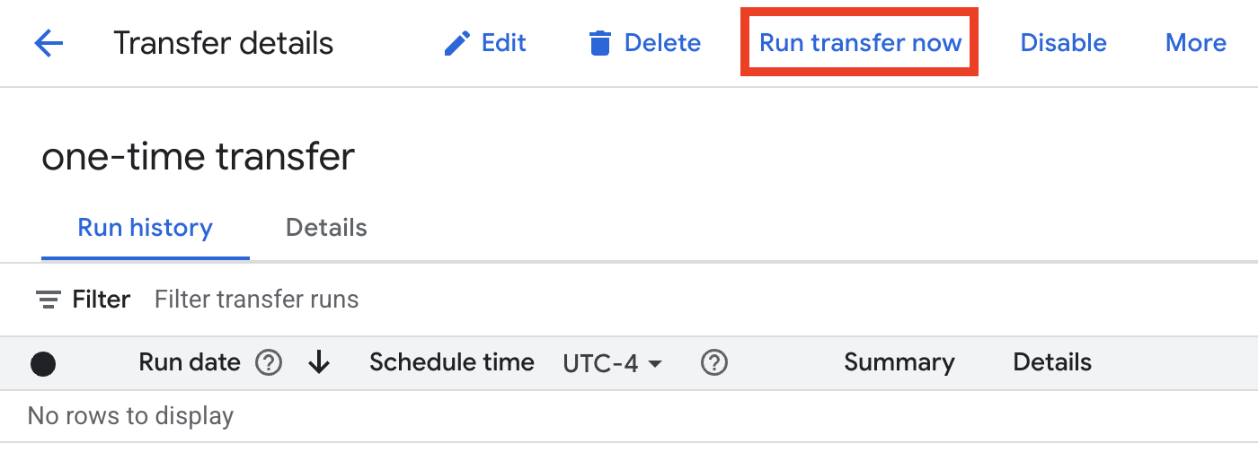Expand the UTC-4 timezone dropdown
Screen dimensions: 1258x452
tap(613, 363)
